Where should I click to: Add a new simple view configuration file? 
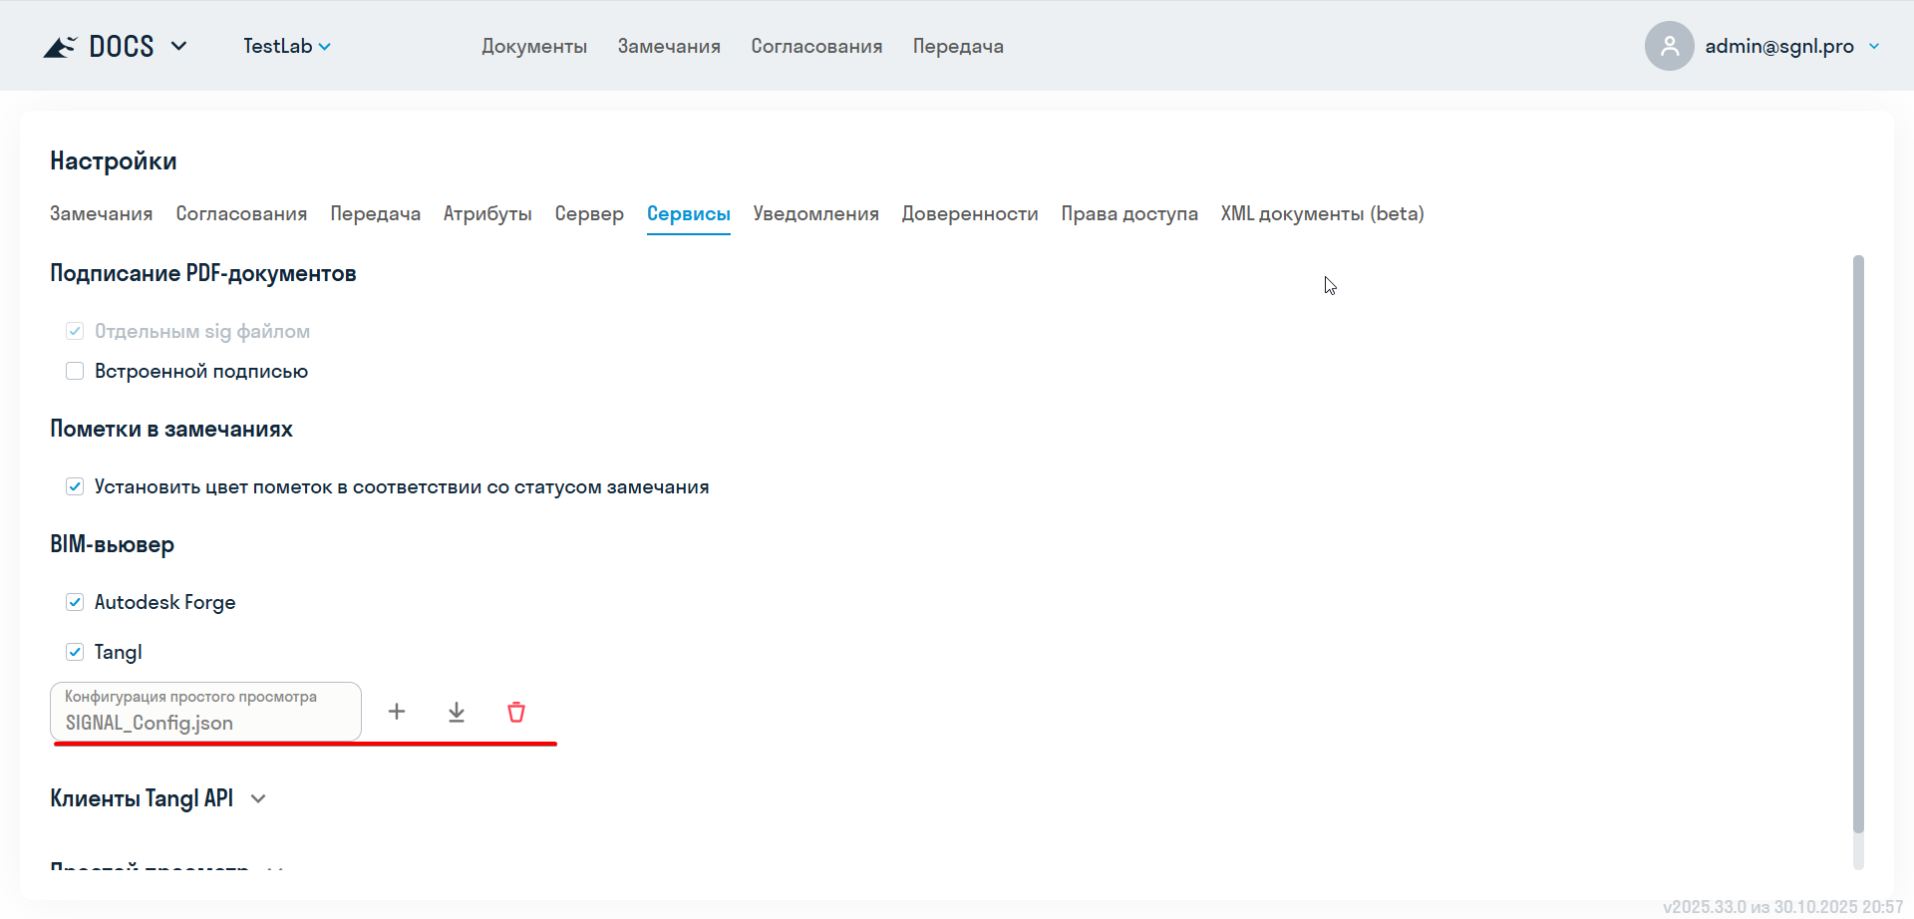(397, 712)
